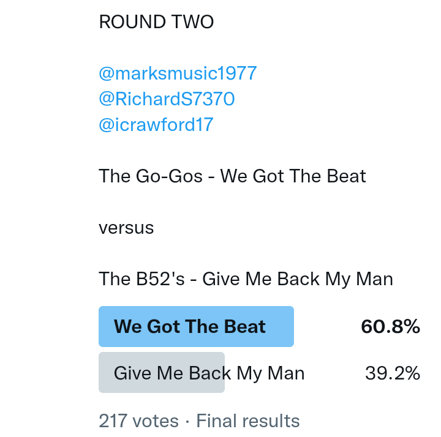Select the bold "We Got The Beat" poll option
The height and width of the screenshot is (437, 441).
pos(190,326)
